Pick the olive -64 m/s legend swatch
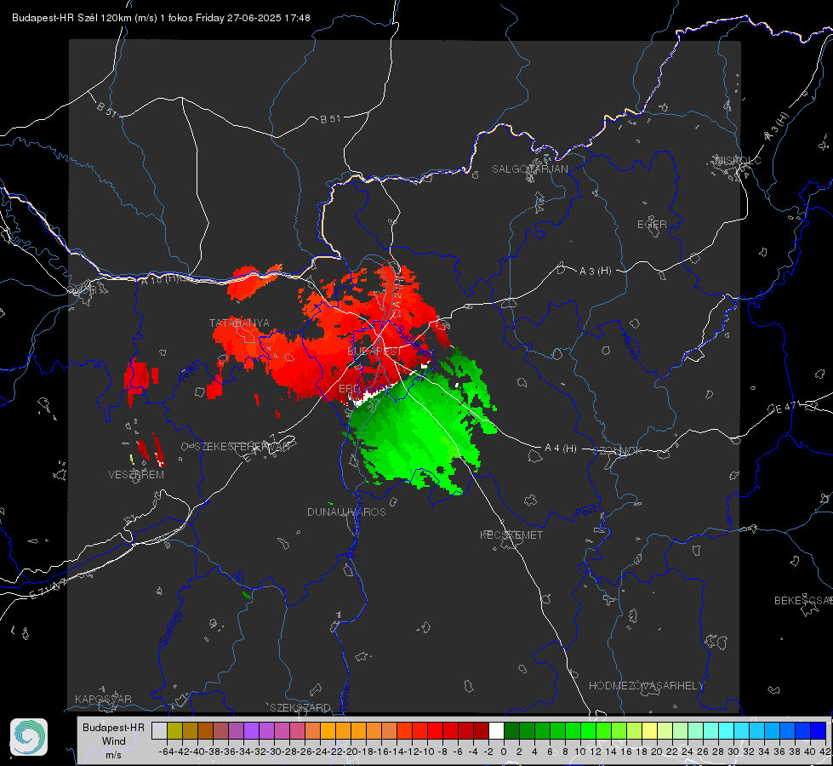The width and height of the screenshot is (833, 766). (174, 730)
